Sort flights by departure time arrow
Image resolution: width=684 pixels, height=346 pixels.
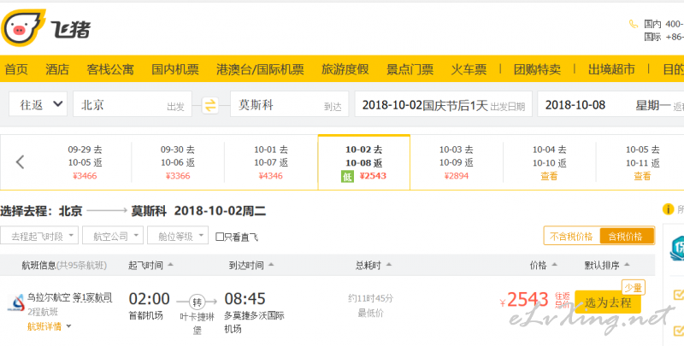pyautogui.click(x=169, y=265)
